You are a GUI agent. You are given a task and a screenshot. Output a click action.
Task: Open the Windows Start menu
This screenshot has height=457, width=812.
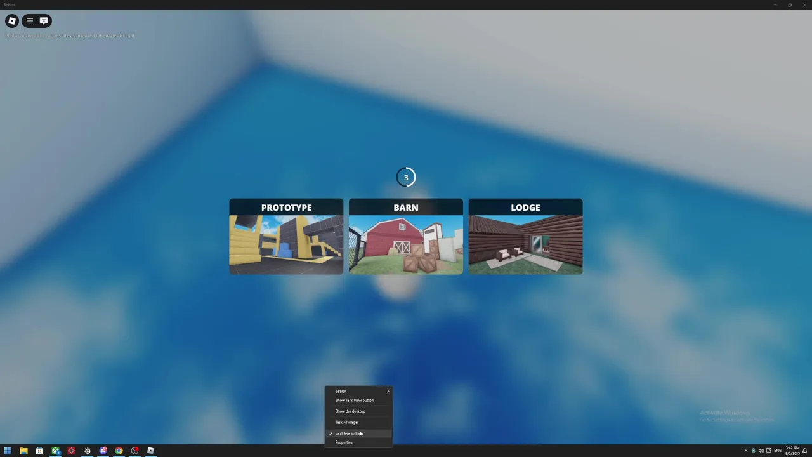(8, 451)
